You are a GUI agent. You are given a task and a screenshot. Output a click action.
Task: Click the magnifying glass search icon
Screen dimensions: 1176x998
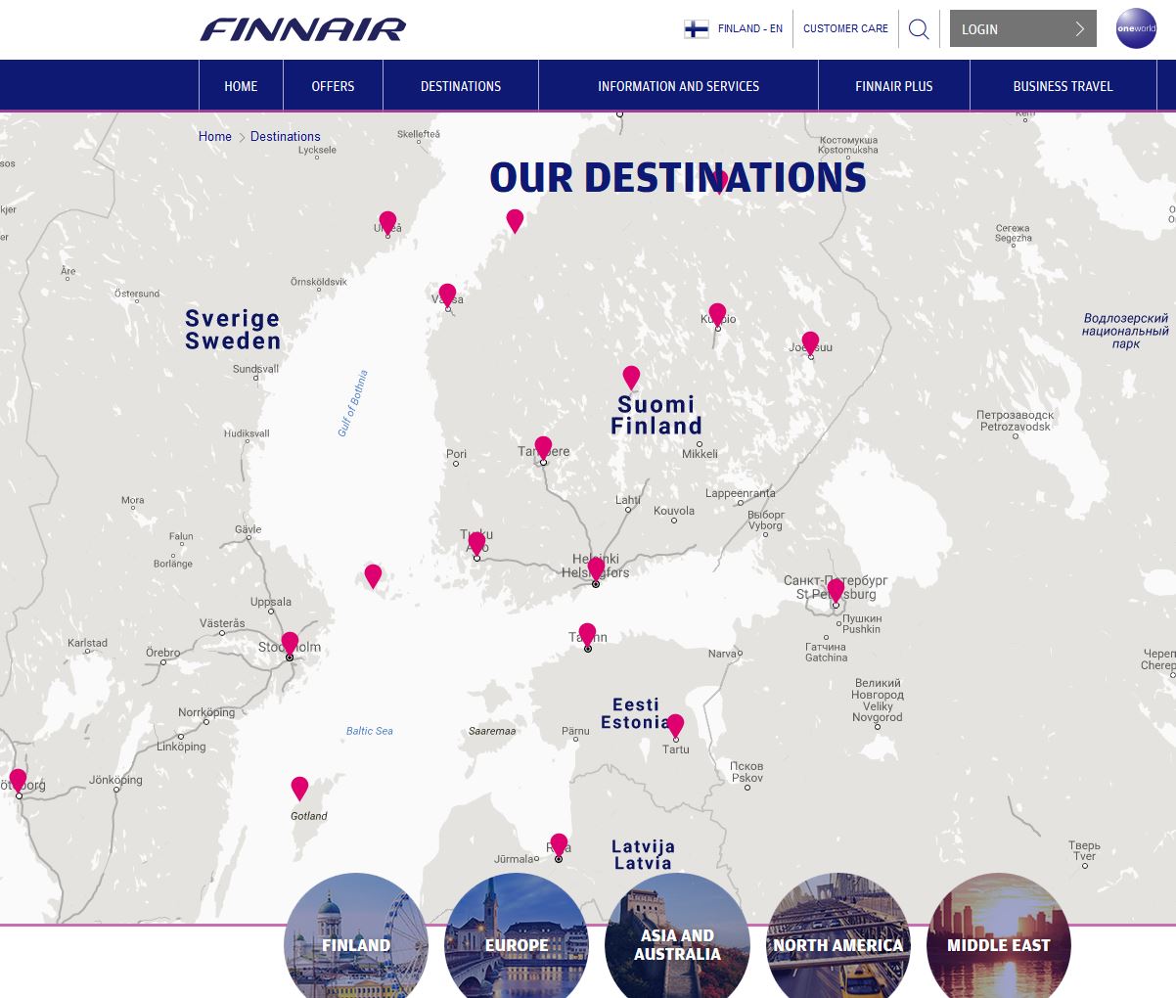coord(919,29)
